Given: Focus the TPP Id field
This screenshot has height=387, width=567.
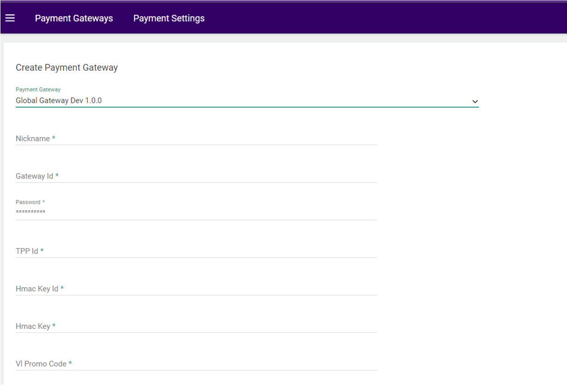Looking at the screenshot, I should pos(185,252).
